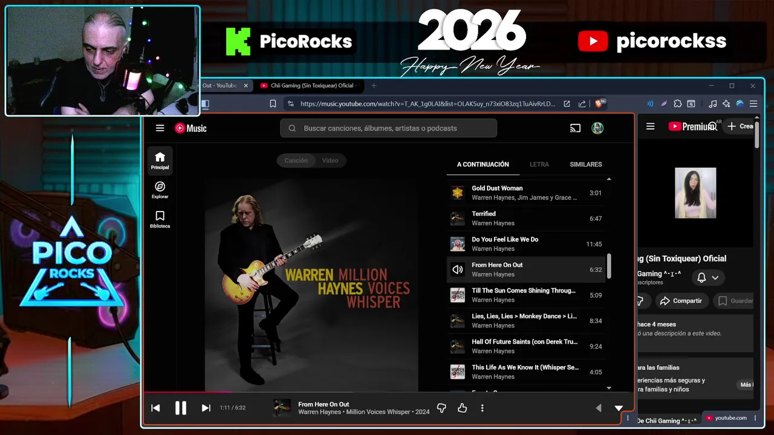Cast to a device from YouTube Music
Screen dimensions: 774x435
575,128
